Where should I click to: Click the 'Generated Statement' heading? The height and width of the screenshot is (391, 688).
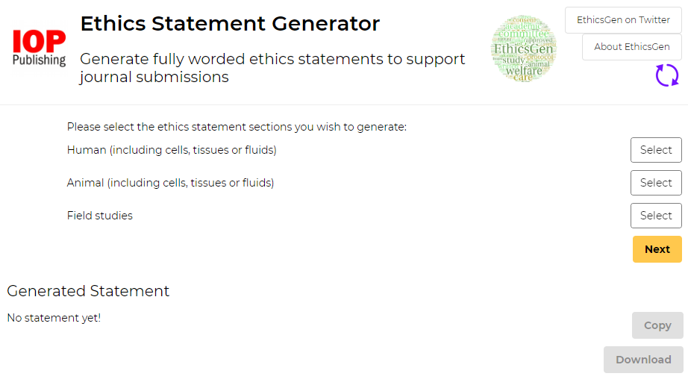click(88, 291)
